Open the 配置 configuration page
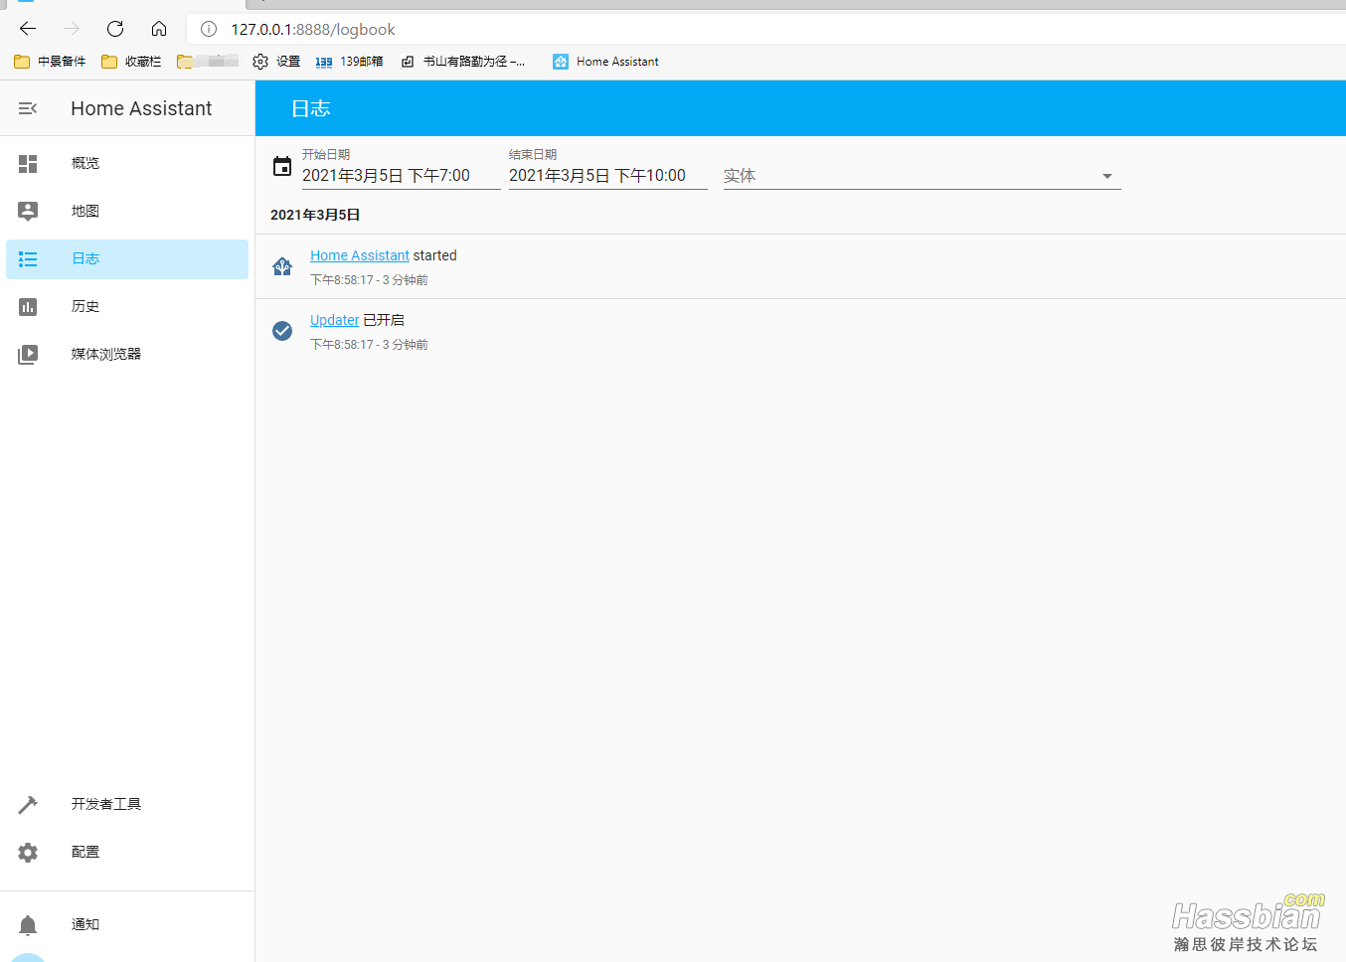The height and width of the screenshot is (962, 1346). pyautogui.click(x=127, y=852)
